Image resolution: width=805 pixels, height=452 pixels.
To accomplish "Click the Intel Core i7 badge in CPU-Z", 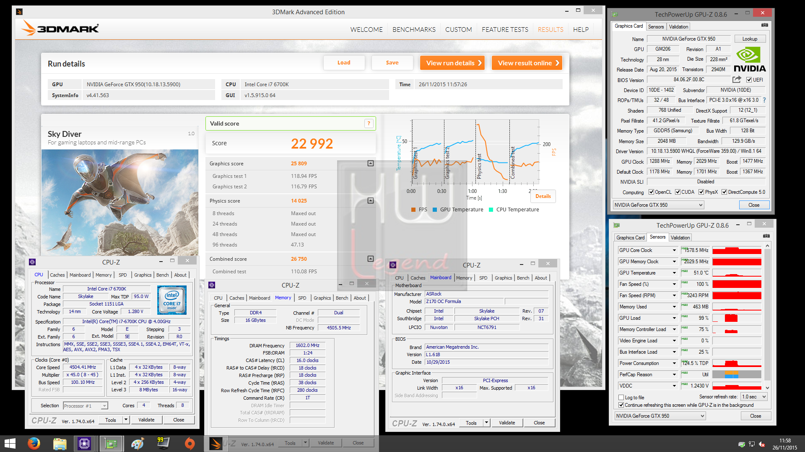I will pyautogui.click(x=172, y=300).
